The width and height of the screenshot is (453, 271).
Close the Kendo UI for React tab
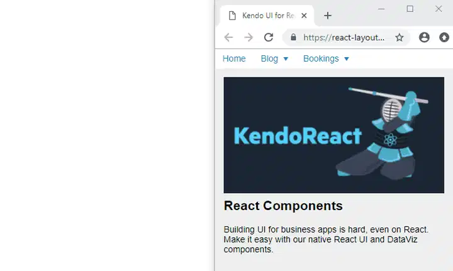coord(304,16)
